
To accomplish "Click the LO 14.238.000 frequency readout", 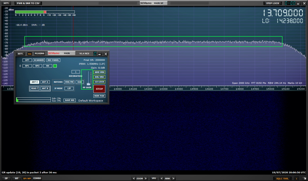I will (x=282, y=21).
